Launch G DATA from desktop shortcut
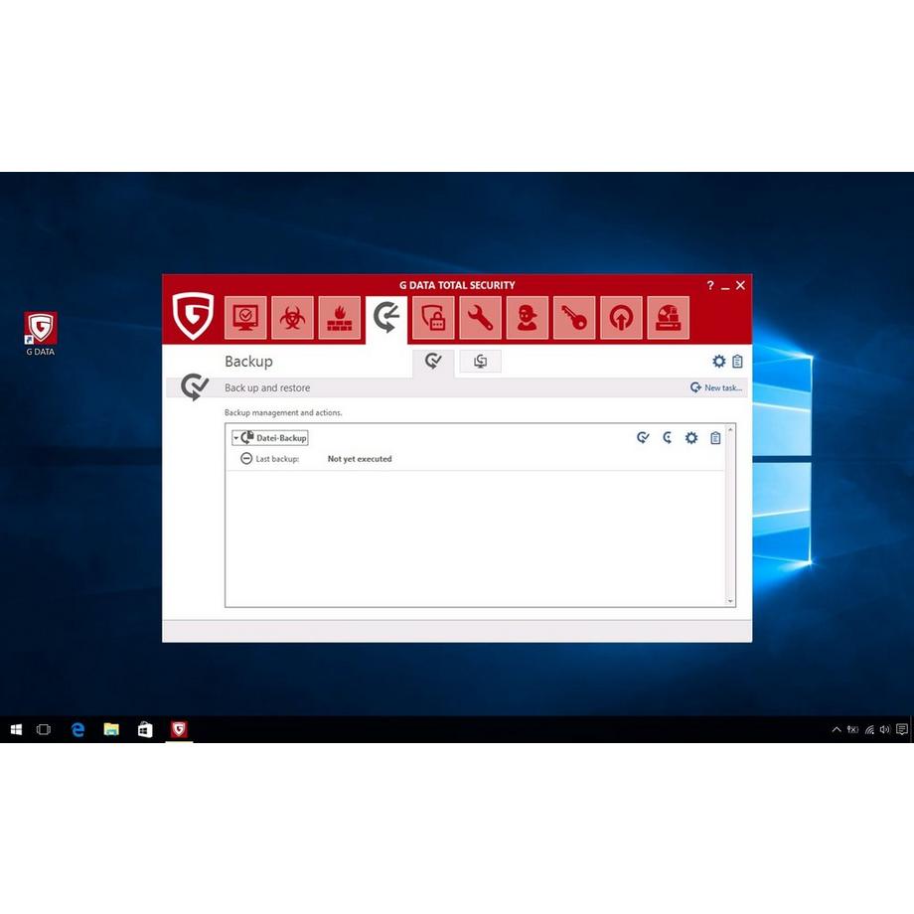Image resolution: width=914 pixels, height=914 pixels. [x=40, y=328]
